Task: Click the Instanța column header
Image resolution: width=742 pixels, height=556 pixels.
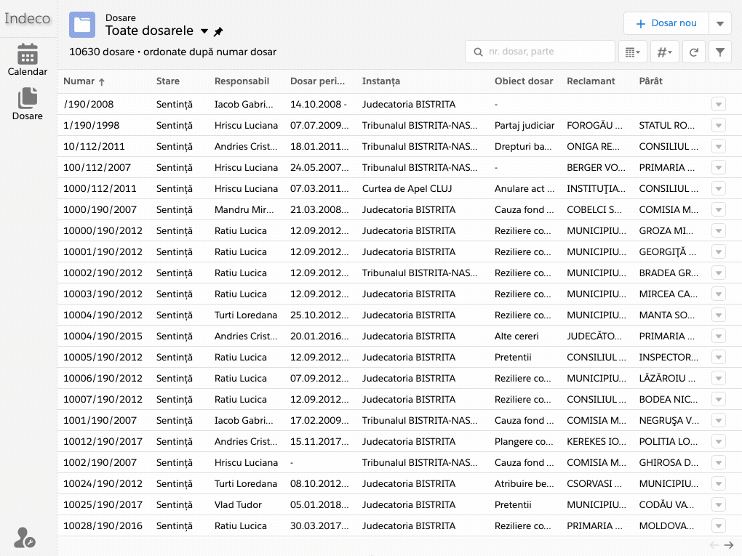Action: (x=381, y=81)
